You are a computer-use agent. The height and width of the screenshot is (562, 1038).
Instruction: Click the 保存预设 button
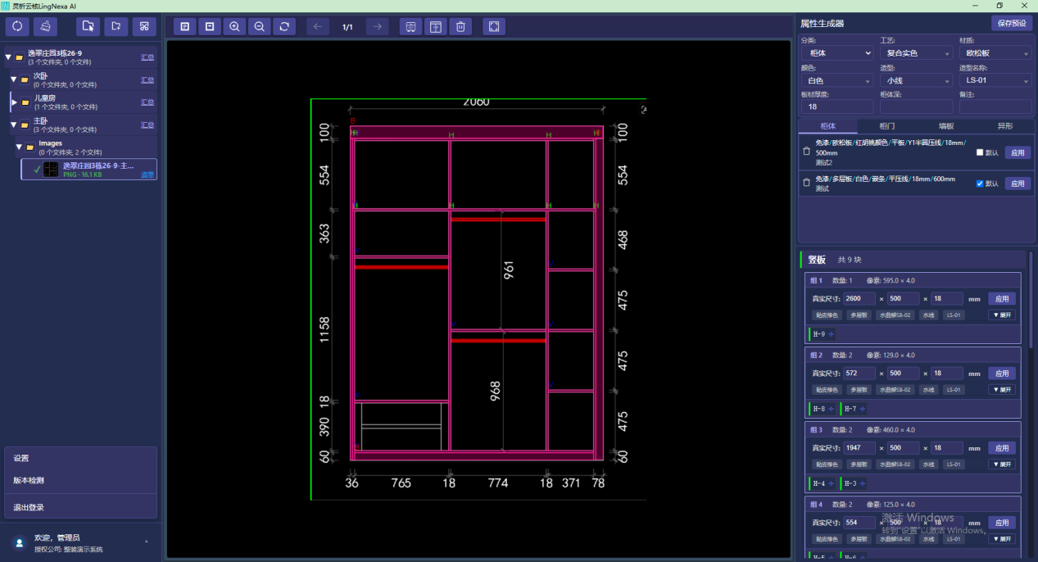[1012, 24]
